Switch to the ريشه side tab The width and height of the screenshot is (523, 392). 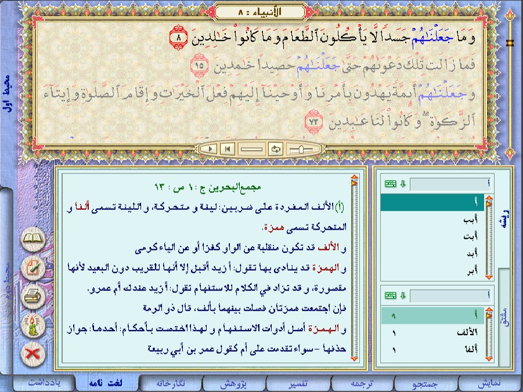[504, 219]
